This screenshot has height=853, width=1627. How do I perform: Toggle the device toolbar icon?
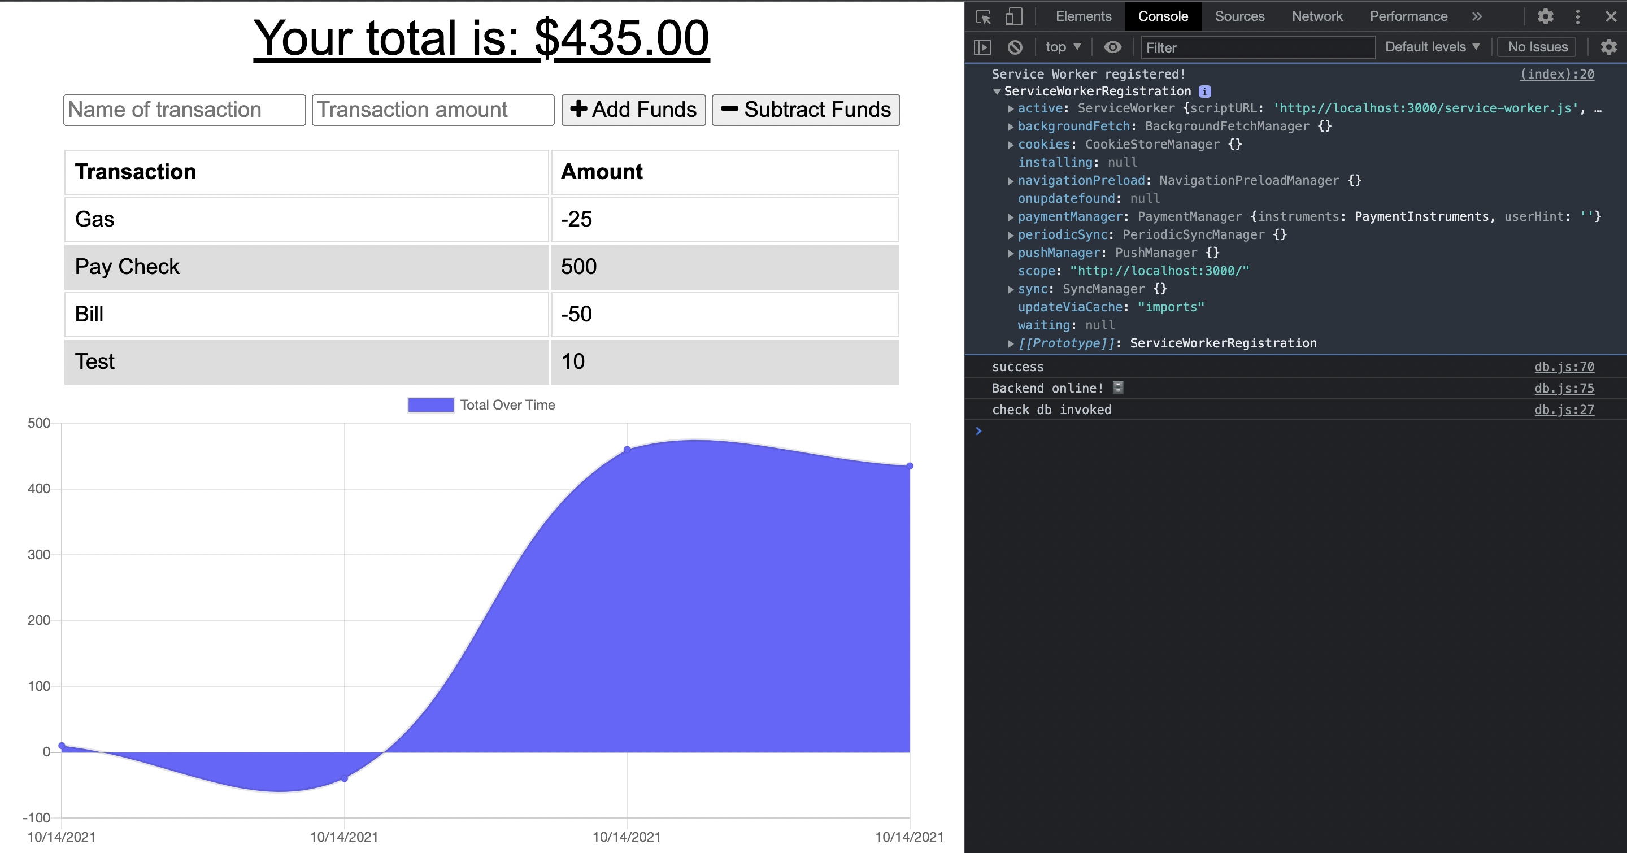pyautogui.click(x=1013, y=17)
